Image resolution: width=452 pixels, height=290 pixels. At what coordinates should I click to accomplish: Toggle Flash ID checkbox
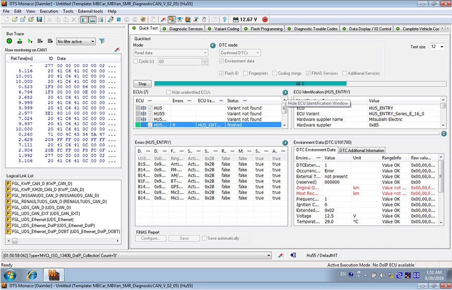click(x=222, y=73)
